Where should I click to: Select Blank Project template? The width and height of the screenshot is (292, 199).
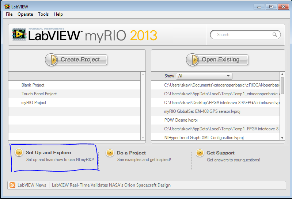tap(74, 85)
